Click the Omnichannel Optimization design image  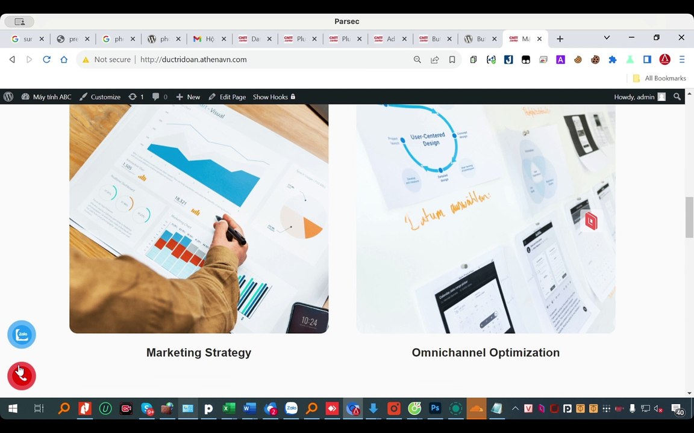click(486, 219)
